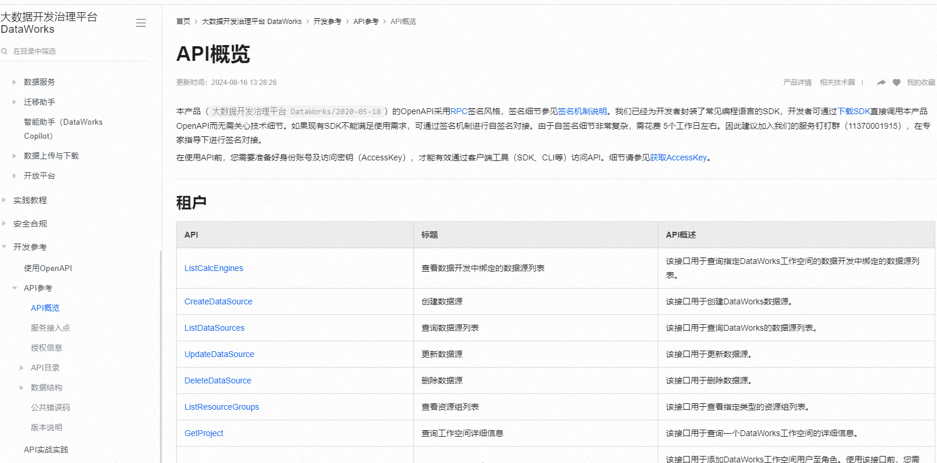Screen dimensions: 937x463
Task: Open 签名机制说明 link
Action: tap(582, 111)
